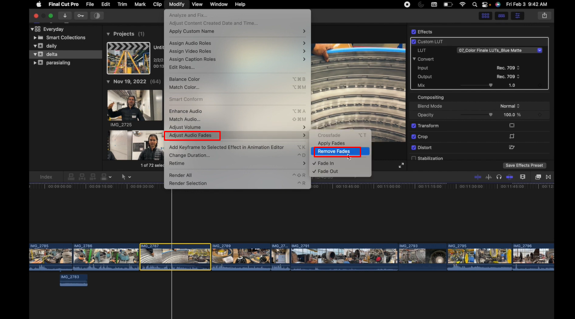
Task: Expand the parasailing library item
Action: (x=36, y=62)
